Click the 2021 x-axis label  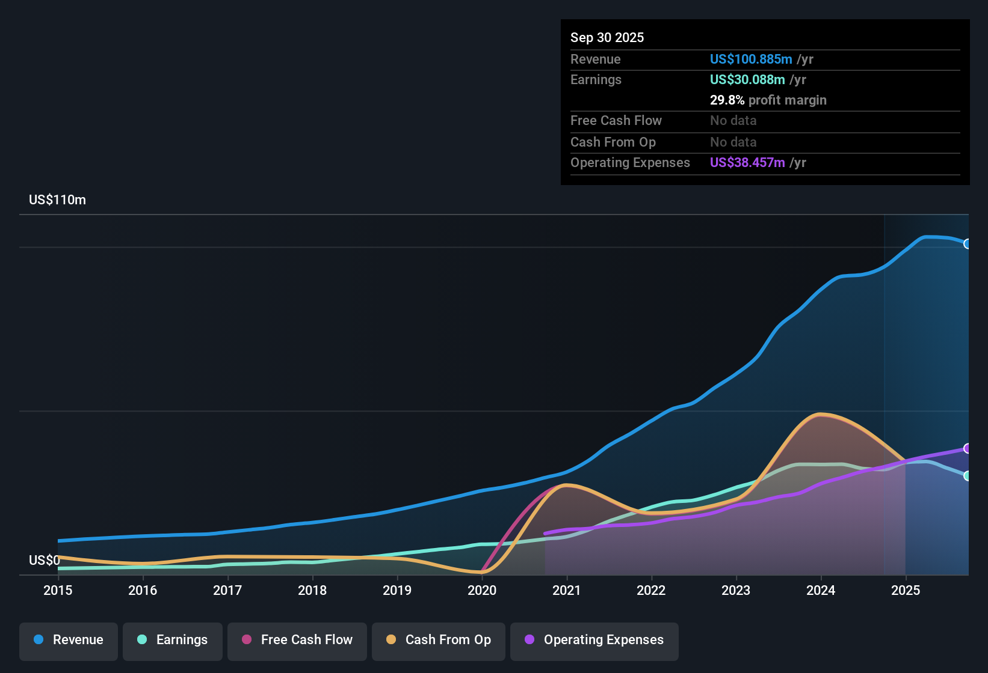(x=567, y=590)
